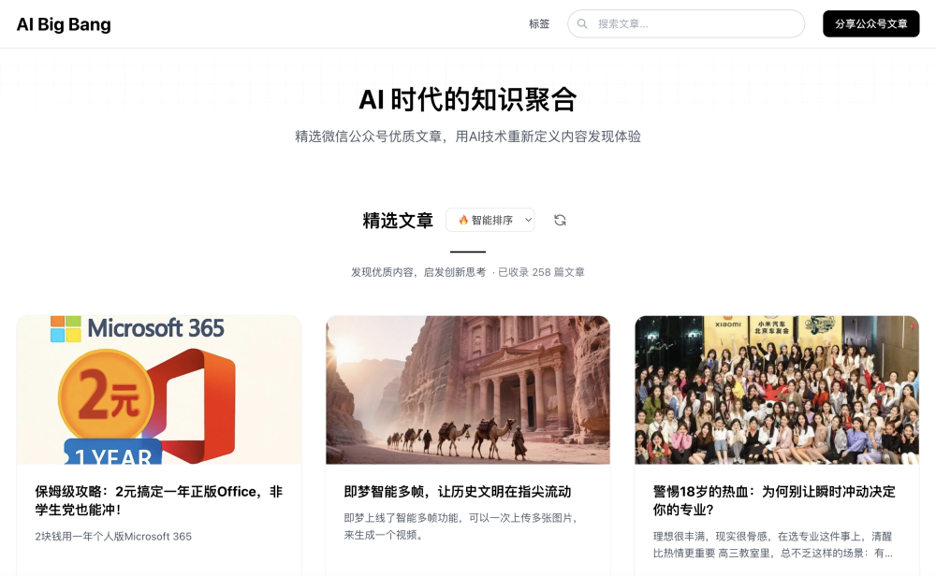
Task: Click text 2块钱用一年个人版Microsoft 365
Action: point(113,536)
